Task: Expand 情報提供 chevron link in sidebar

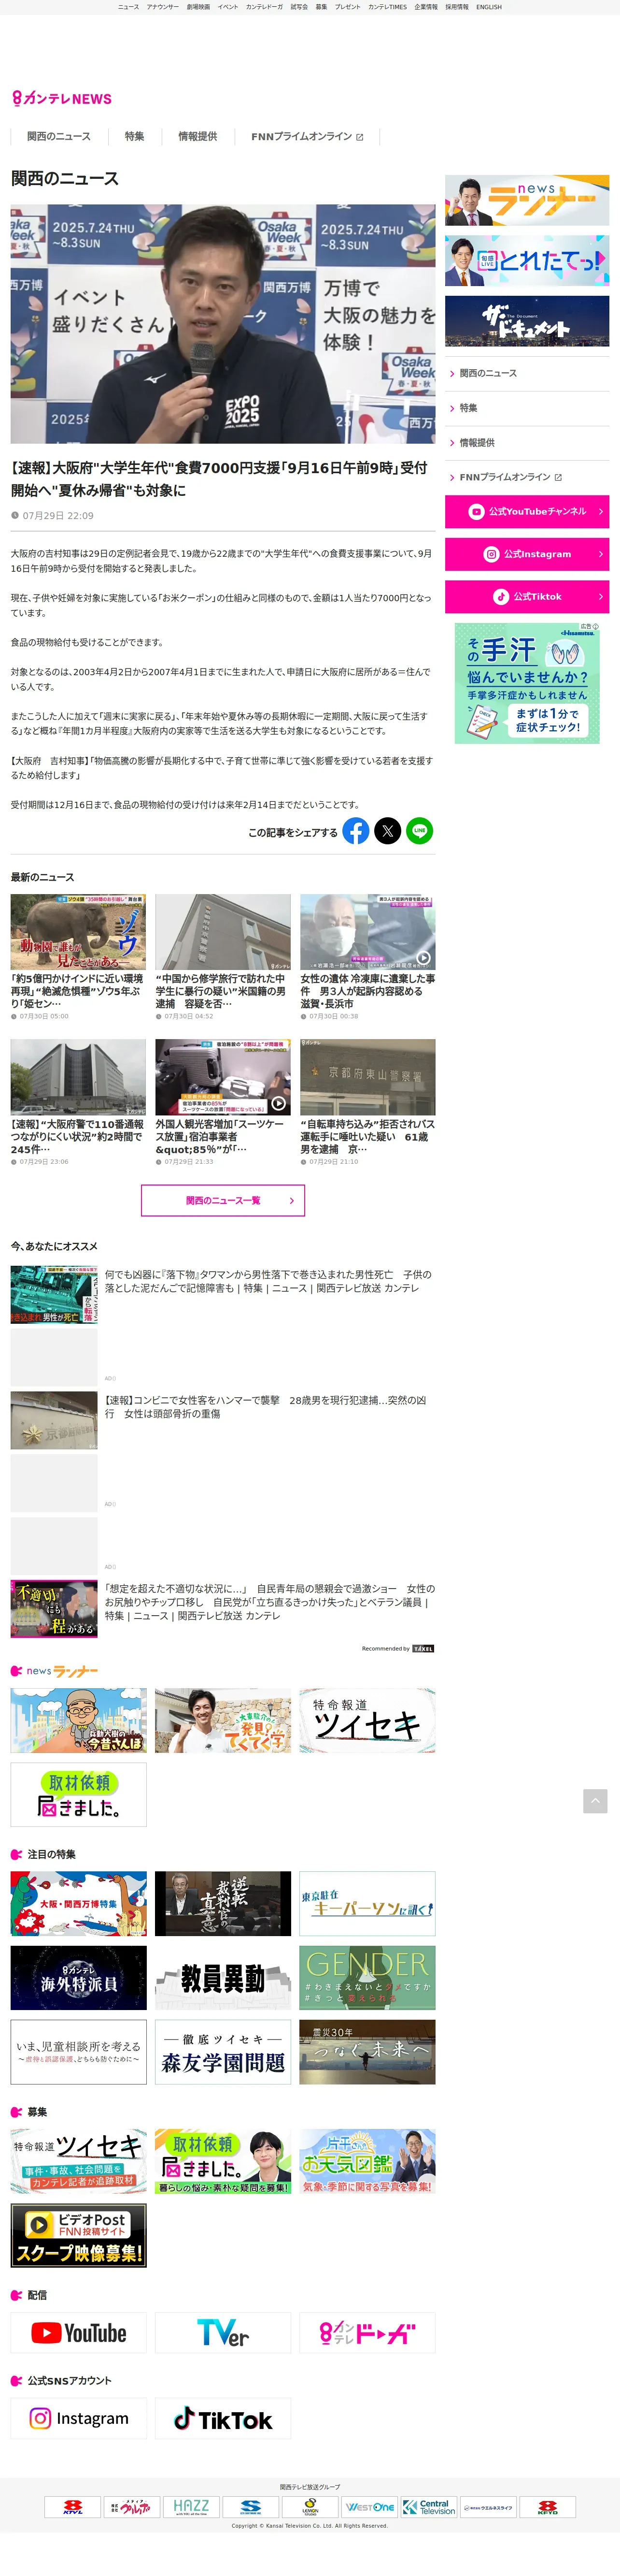Action: 527,442
